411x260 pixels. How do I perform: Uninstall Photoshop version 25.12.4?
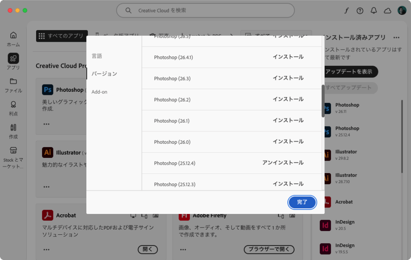[283, 163]
